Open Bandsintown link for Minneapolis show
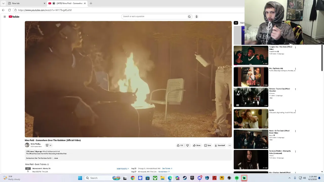The height and width of the screenshot is (182, 324). point(164,172)
